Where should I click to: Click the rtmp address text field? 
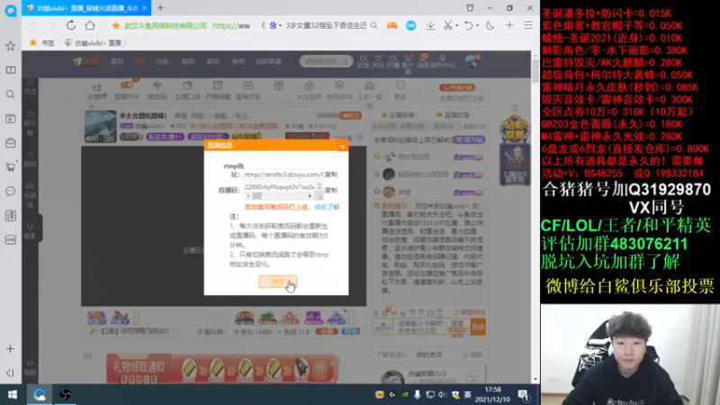(x=283, y=175)
